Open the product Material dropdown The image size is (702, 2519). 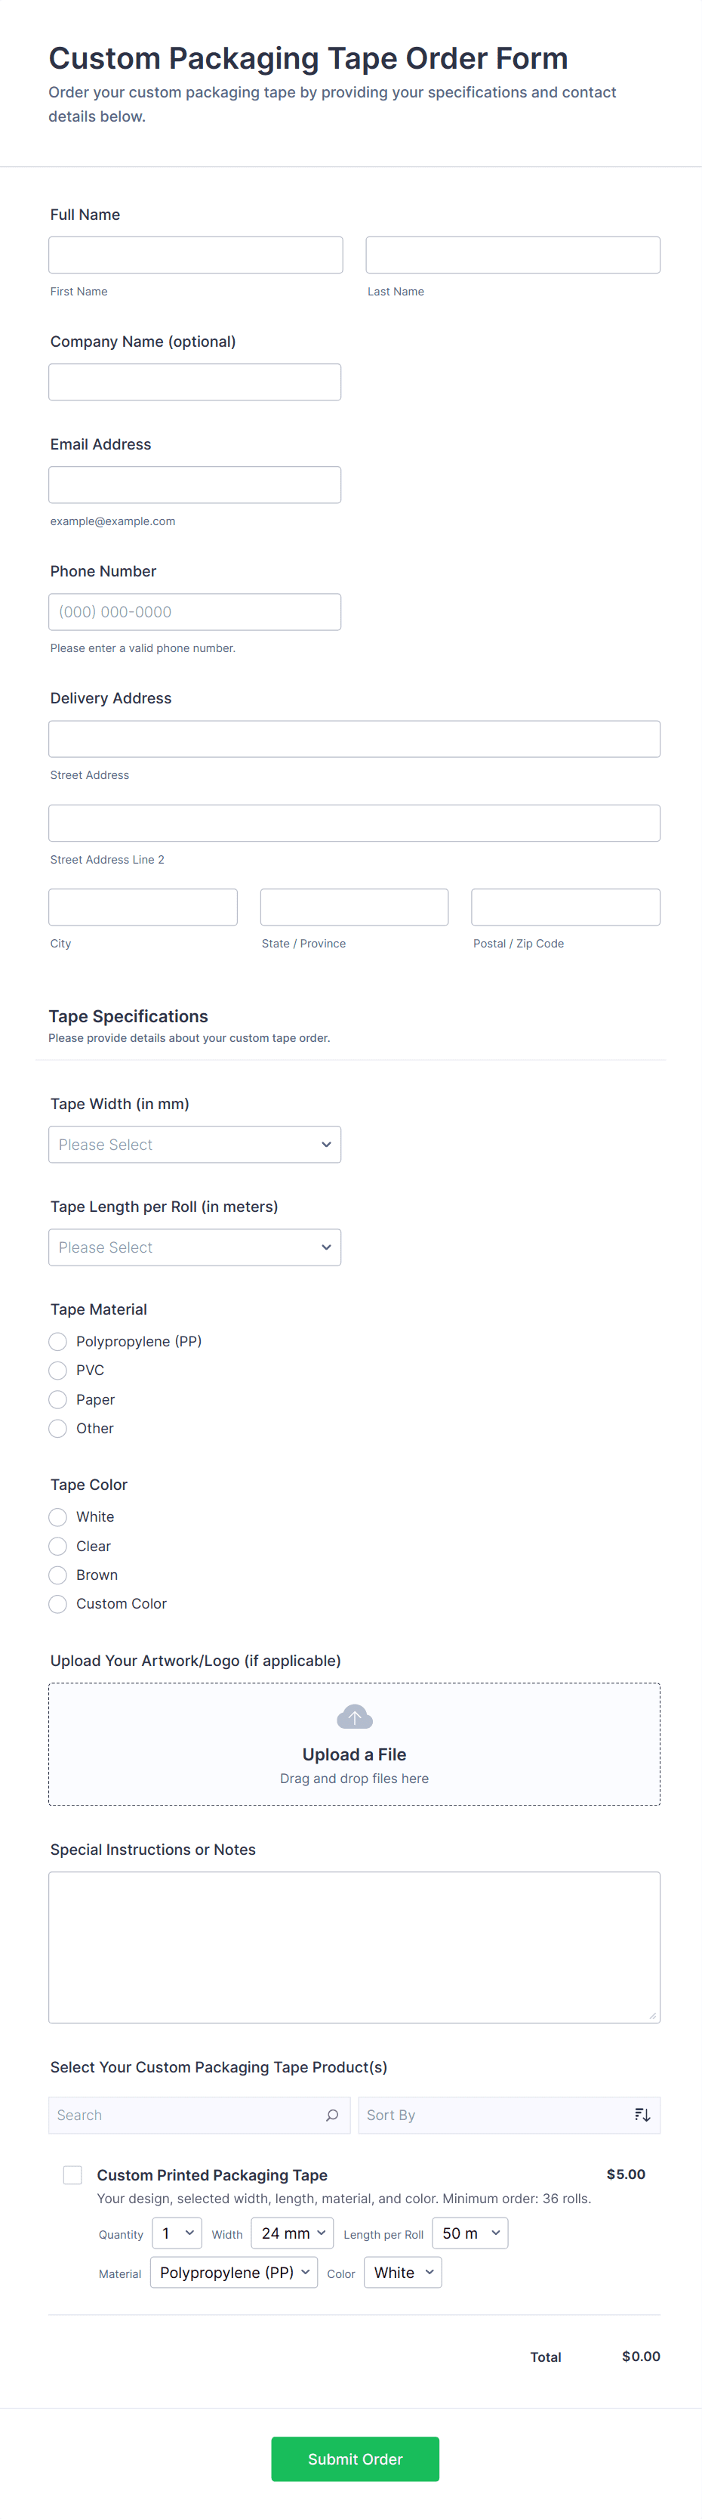pos(234,2273)
